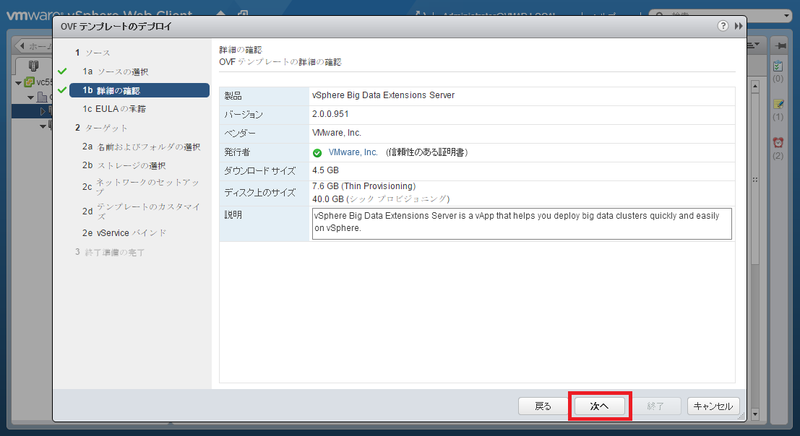Click the 信頼性のある証明書 text
The width and height of the screenshot is (800, 436).
(426, 152)
